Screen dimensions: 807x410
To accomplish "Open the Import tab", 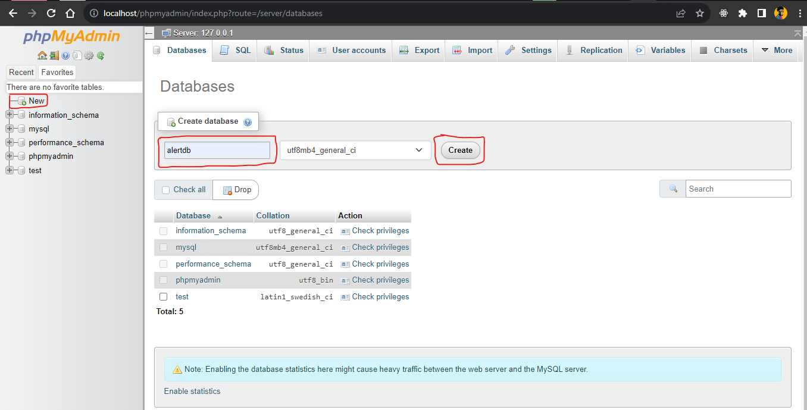I will 473,51.
